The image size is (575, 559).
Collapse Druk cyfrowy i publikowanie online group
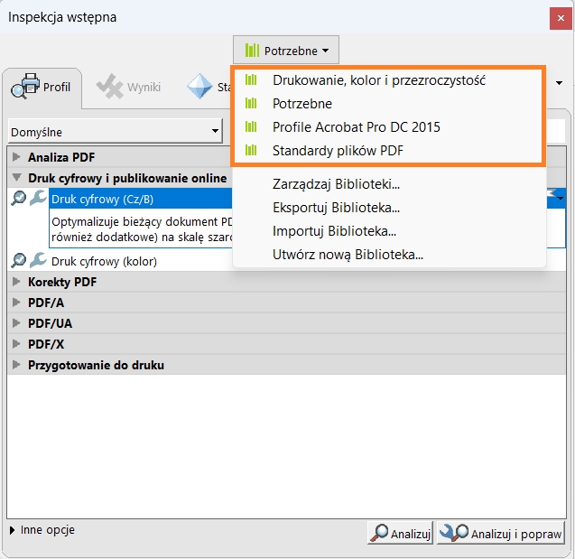[x=16, y=178]
